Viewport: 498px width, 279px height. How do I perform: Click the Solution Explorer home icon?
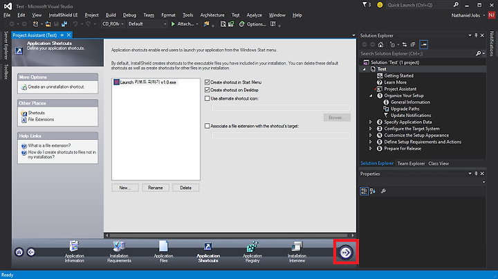(380, 44)
